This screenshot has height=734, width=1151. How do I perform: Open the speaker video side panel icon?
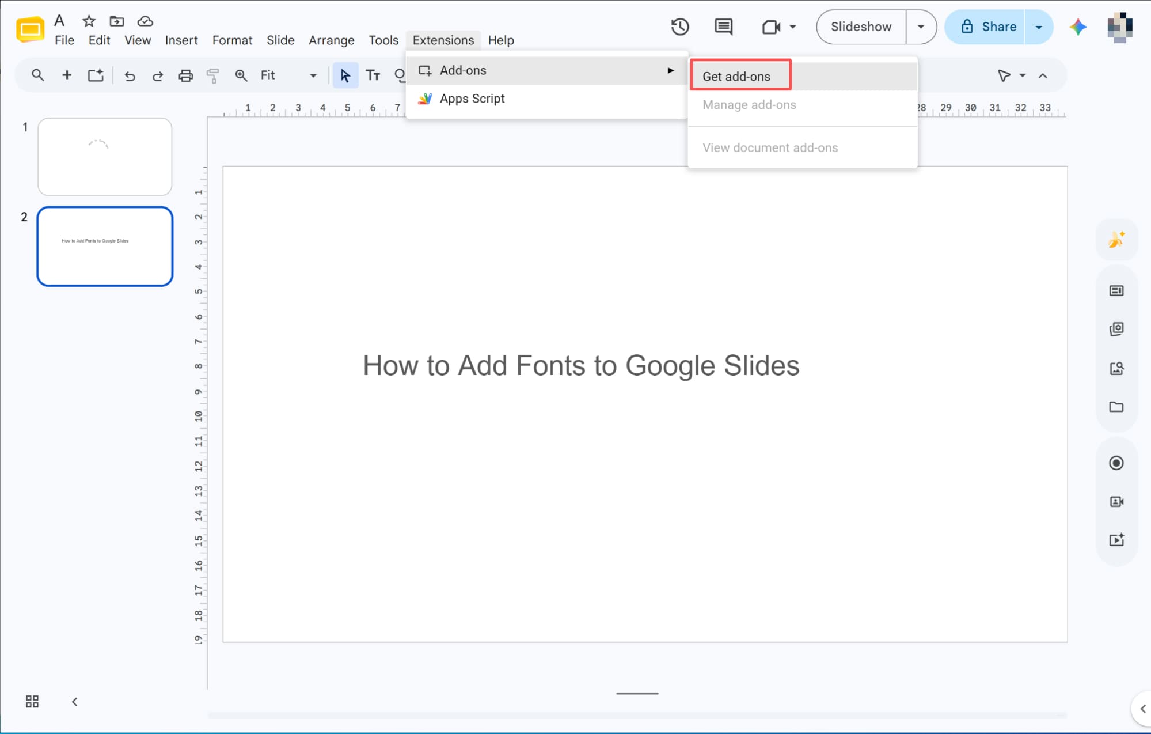click(x=1116, y=502)
